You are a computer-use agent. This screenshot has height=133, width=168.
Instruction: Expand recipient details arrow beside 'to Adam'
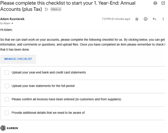coord(12,23)
